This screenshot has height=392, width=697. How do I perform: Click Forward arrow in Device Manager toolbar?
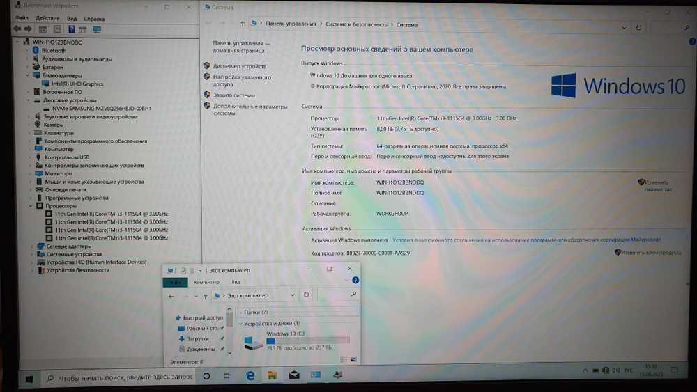point(28,29)
